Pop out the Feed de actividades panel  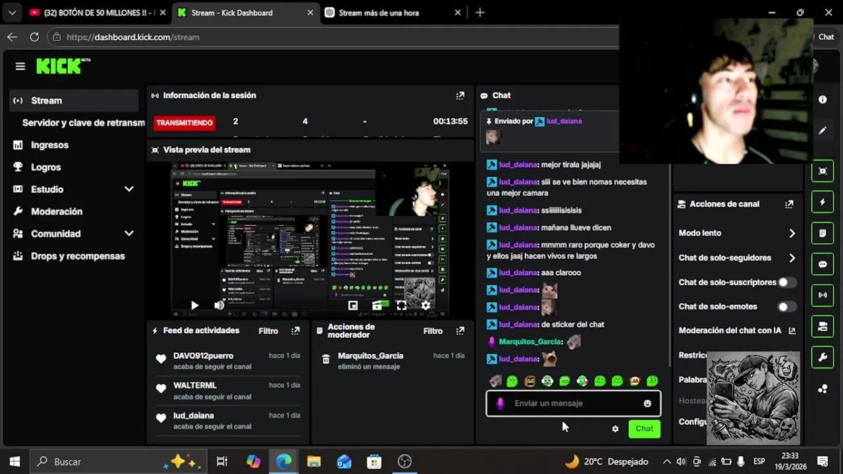296,330
